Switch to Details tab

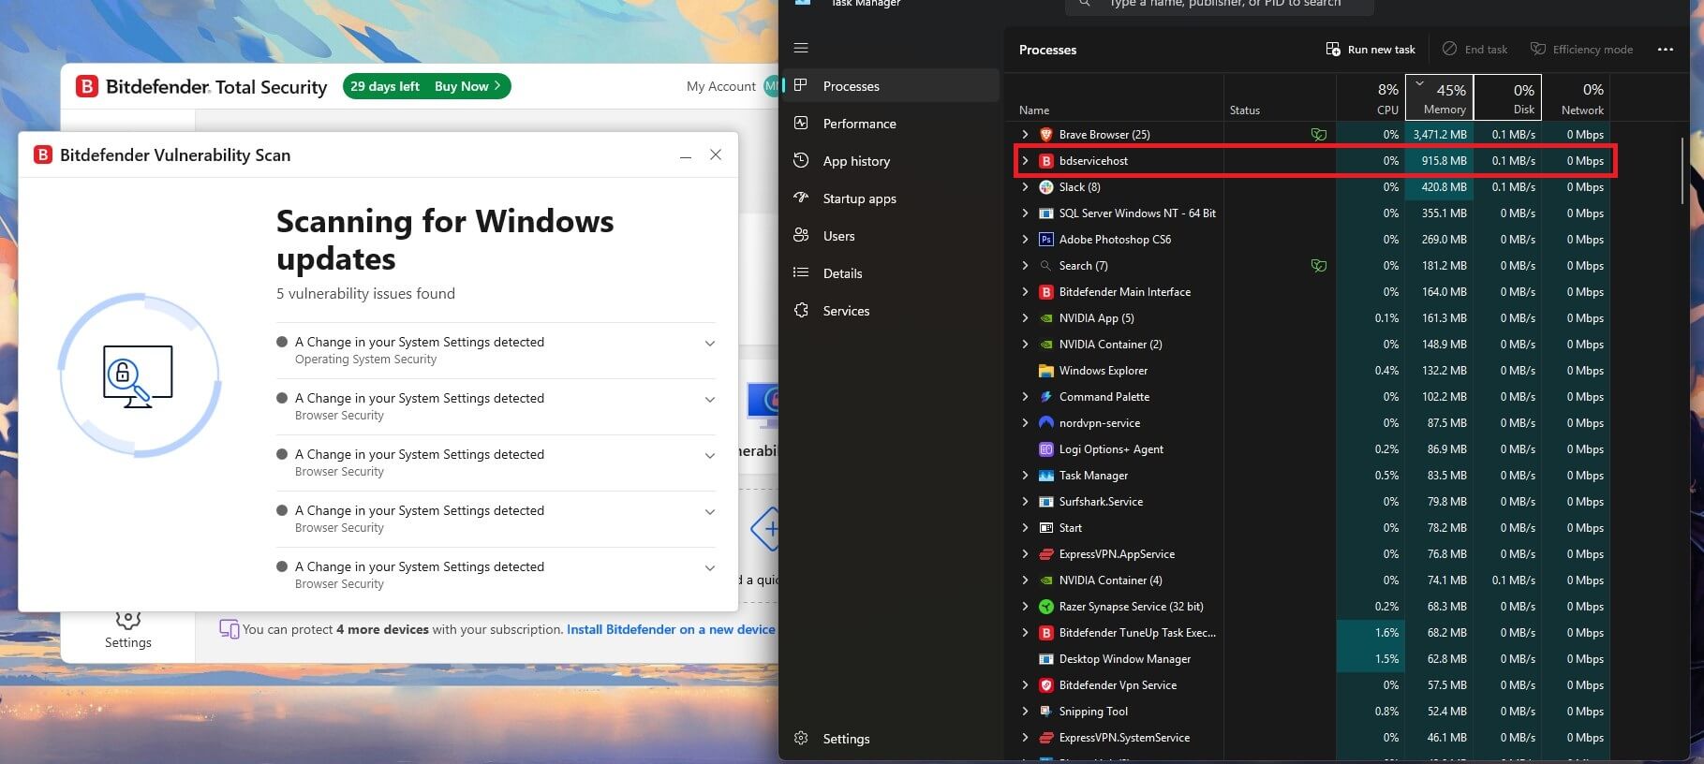point(892,273)
